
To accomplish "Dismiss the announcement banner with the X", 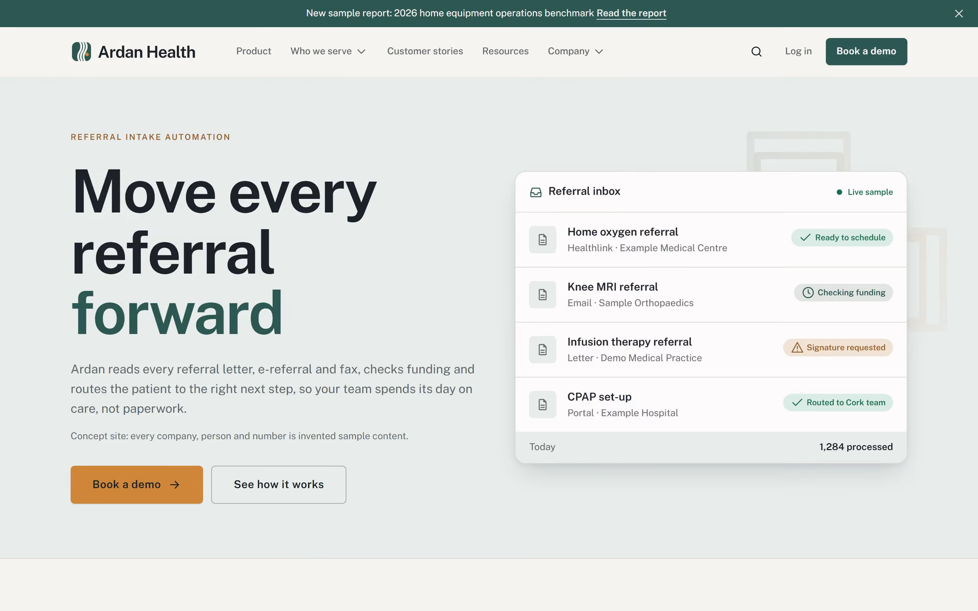I will pyautogui.click(x=959, y=14).
